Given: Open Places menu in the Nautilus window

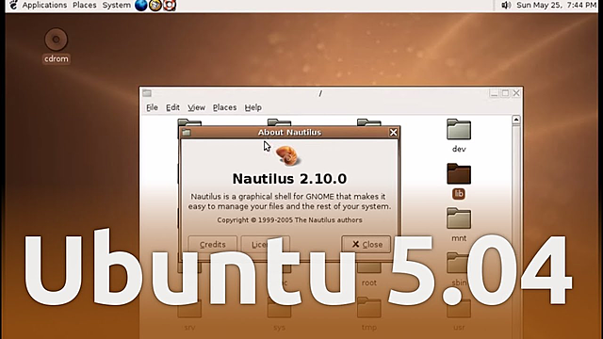Looking at the screenshot, I should 224,107.
